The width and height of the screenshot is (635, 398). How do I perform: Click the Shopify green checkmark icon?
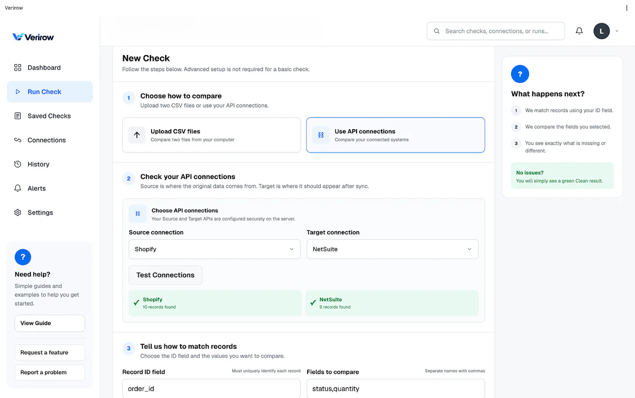coord(137,303)
